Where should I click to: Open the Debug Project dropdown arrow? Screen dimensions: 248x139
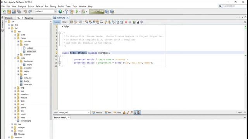[x=86, y=12]
